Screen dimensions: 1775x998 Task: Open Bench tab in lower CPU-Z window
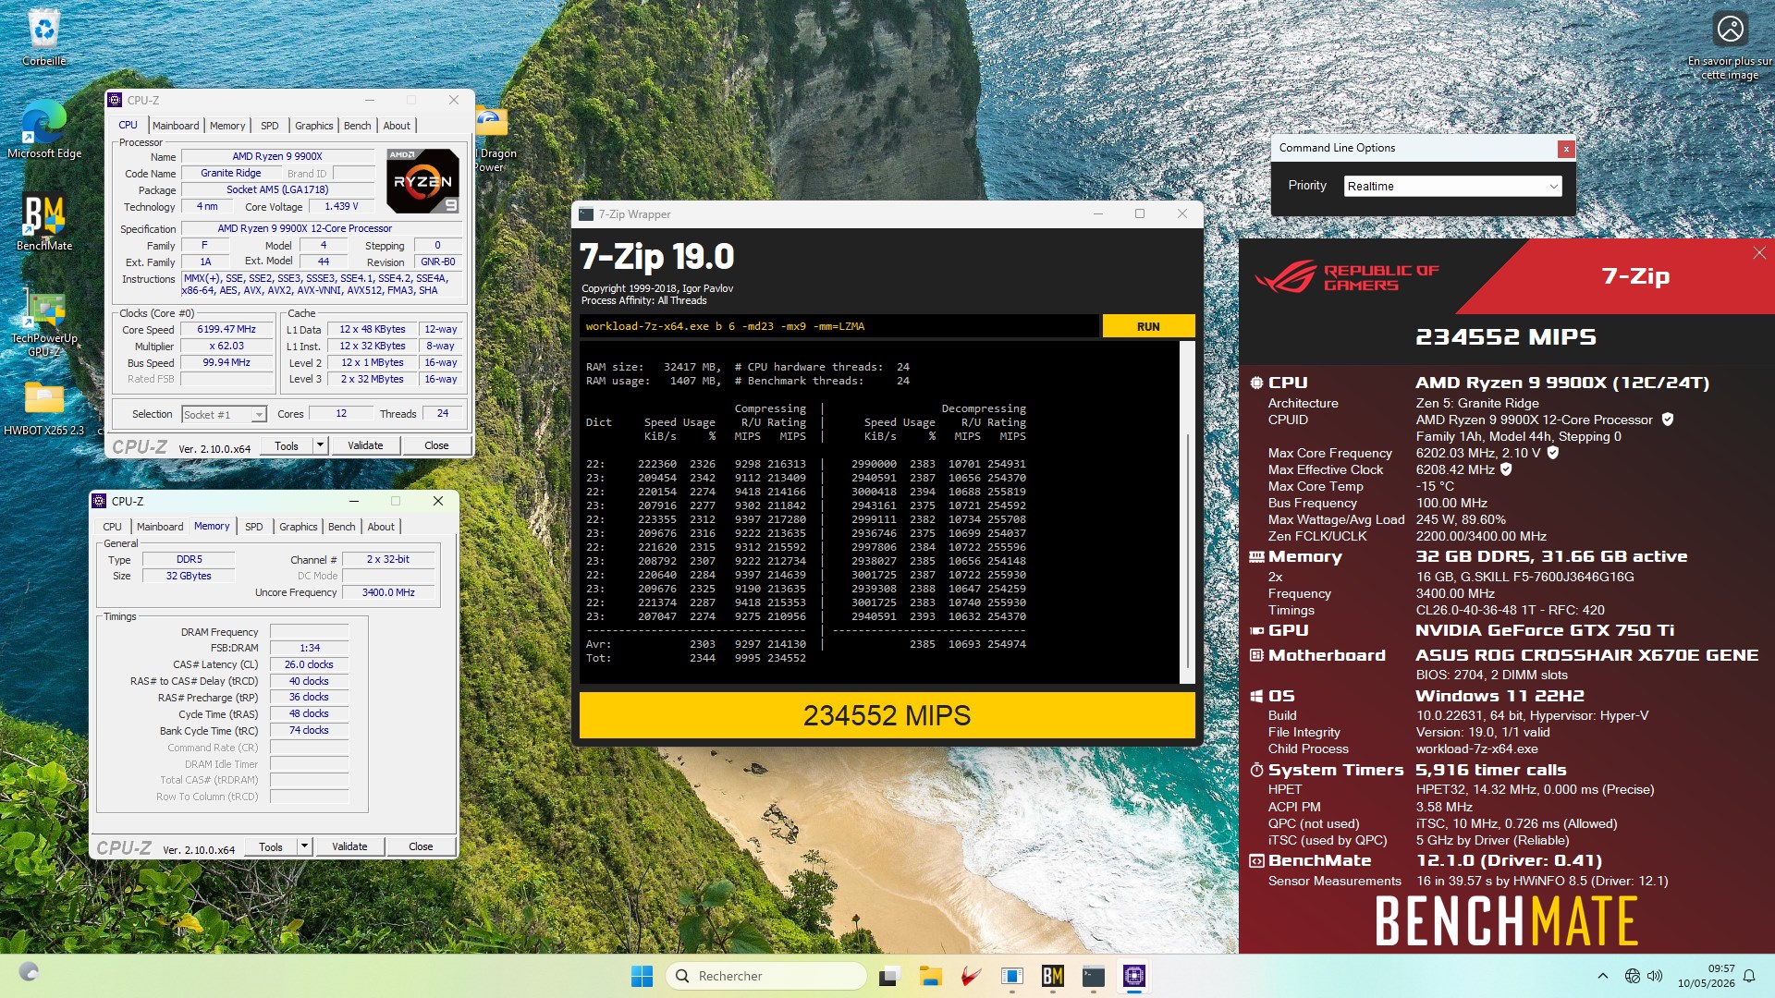(x=342, y=527)
